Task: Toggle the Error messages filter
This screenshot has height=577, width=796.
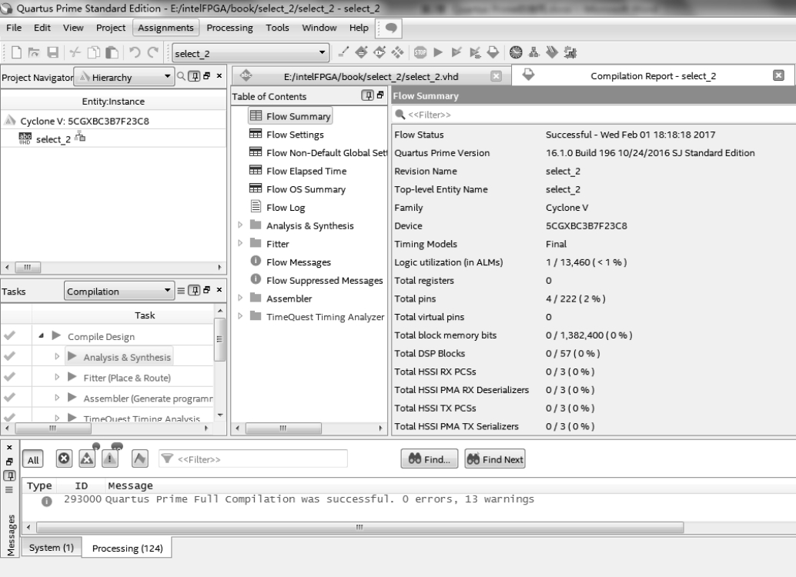Action: point(64,459)
